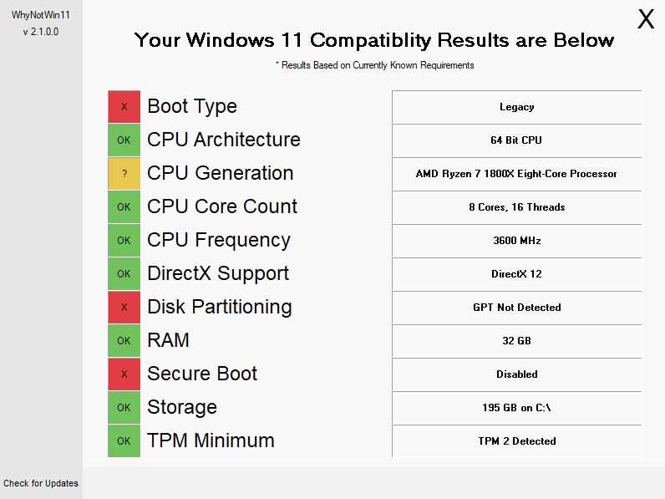Click the TPM 2 Detected result box
This screenshot has height=499, width=665.
[516, 441]
